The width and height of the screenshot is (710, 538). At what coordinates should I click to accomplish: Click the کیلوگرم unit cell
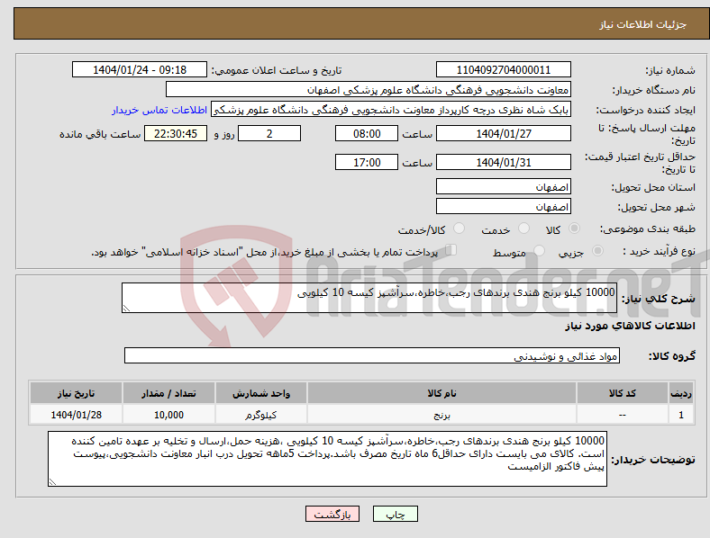coord(261,415)
